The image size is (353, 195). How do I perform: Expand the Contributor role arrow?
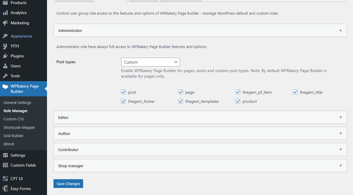click(341, 150)
